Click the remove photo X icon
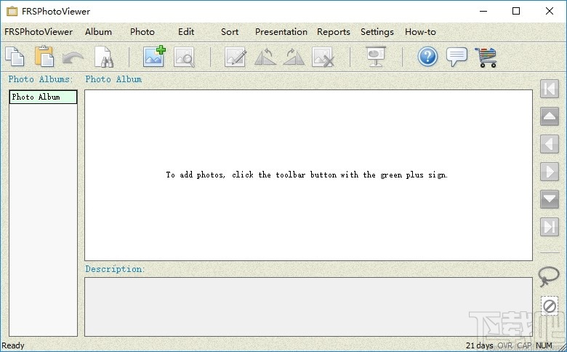Image resolution: width=567 pixels, height=352 pixels. 323,57
